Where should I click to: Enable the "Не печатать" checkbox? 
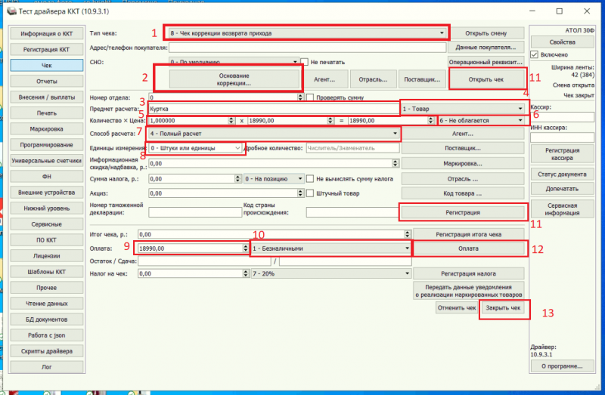(x=304, y=61)
